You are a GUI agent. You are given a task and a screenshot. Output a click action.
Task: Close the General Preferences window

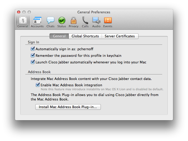point(19,12)
